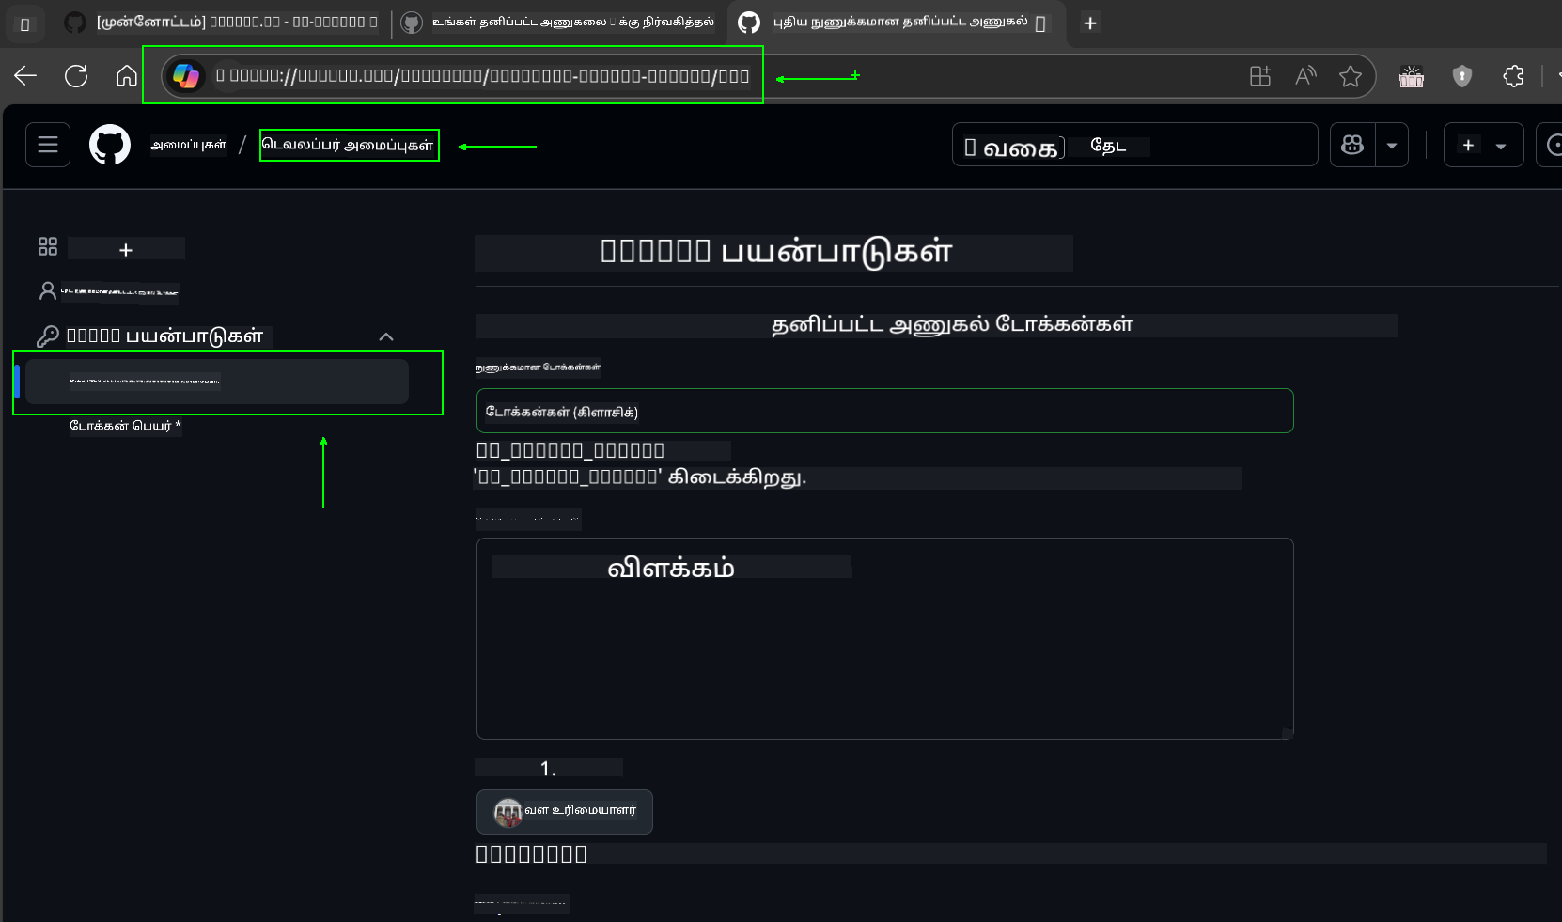The width and height of the screenshot is (1562, 922).
Task: Open the GitHub Apps grid icon in sidebar
Action: coord(48,246)
